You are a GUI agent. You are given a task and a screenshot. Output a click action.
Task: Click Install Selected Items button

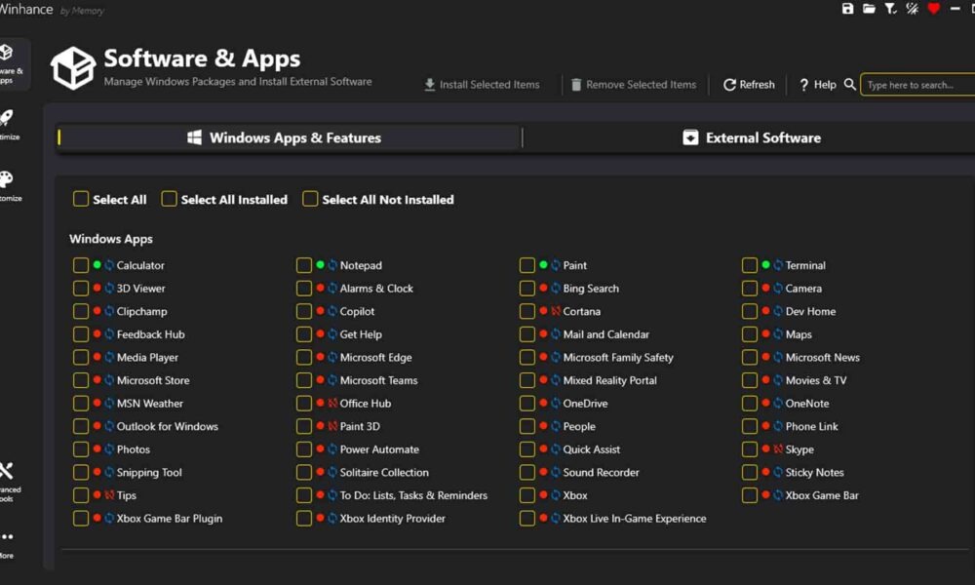pos(482,85)
